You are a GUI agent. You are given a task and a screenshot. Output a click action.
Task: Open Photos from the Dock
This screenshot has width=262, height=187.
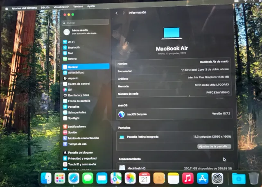[130, 178]
